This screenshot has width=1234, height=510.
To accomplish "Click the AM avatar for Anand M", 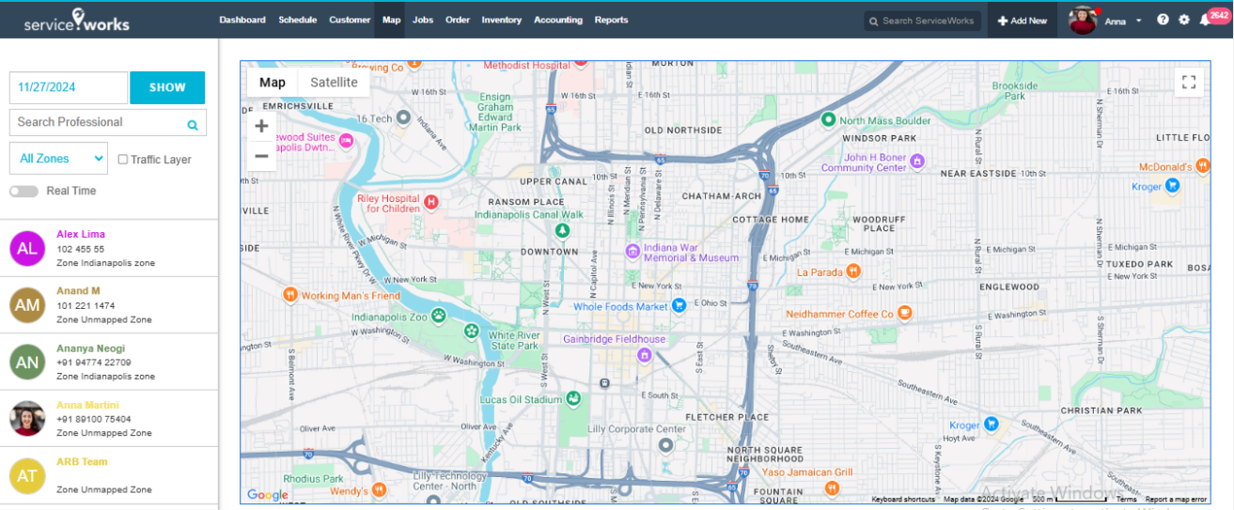I will pos(27,305).
